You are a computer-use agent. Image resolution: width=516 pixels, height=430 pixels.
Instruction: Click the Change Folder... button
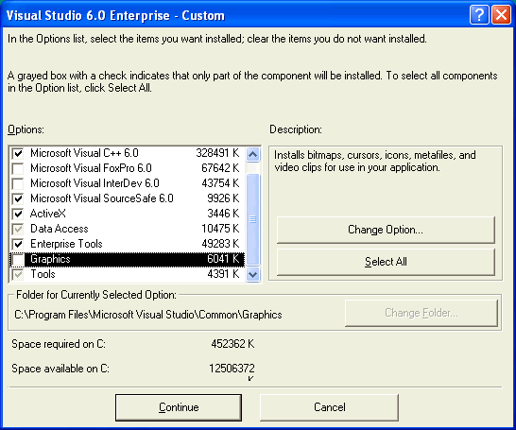coord(421,313)
